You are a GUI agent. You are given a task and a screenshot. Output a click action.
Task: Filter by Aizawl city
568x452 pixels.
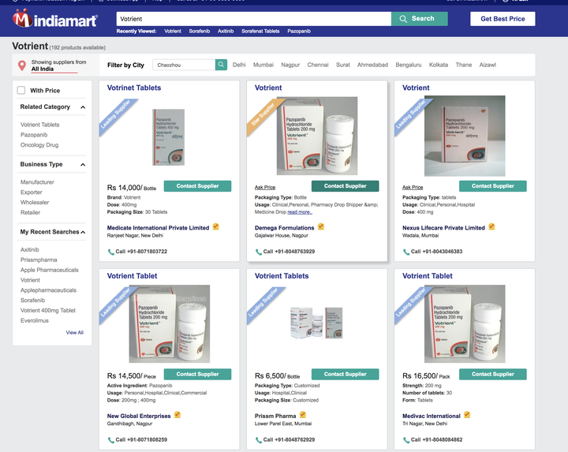tap(488, 65)
